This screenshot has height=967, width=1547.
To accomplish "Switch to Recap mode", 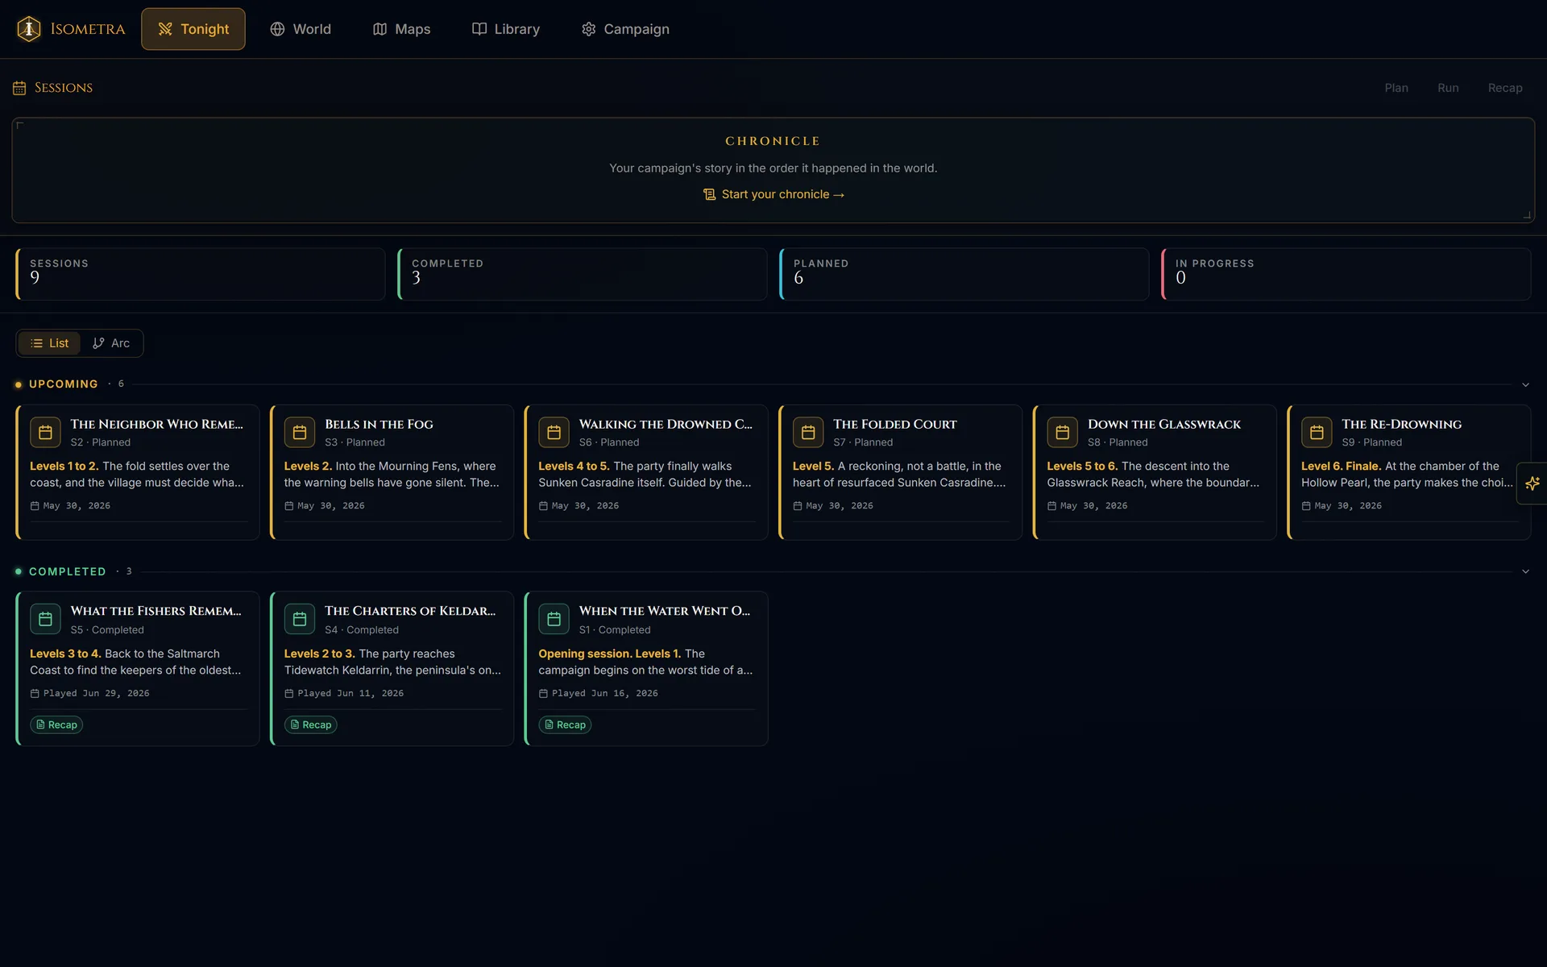I will pos(1505,88).
